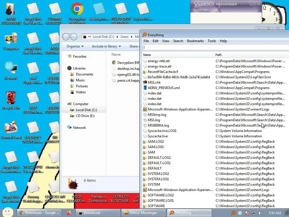Open Tools menu in Everything
The height and width of the screenshot is (217, 289).
click(212, 41)
